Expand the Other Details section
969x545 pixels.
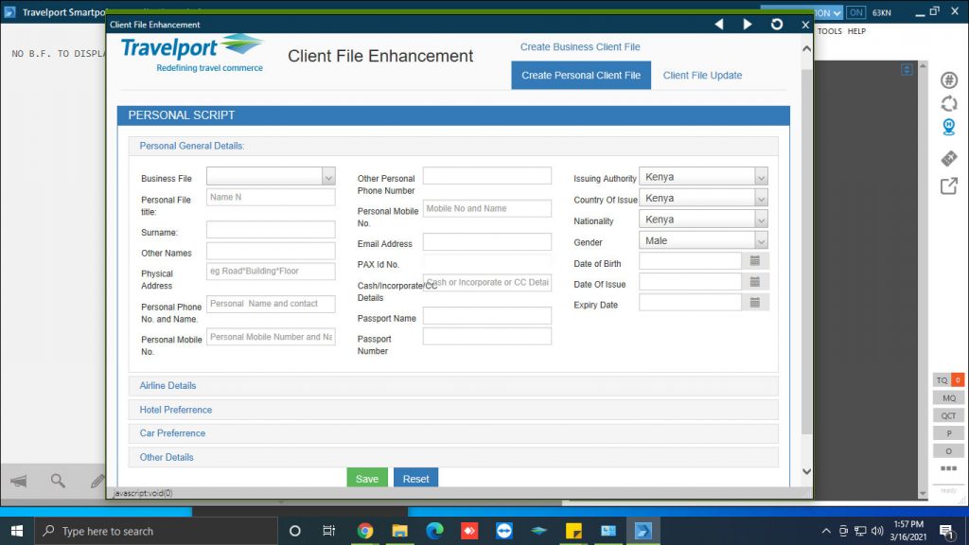click(453, 457)
